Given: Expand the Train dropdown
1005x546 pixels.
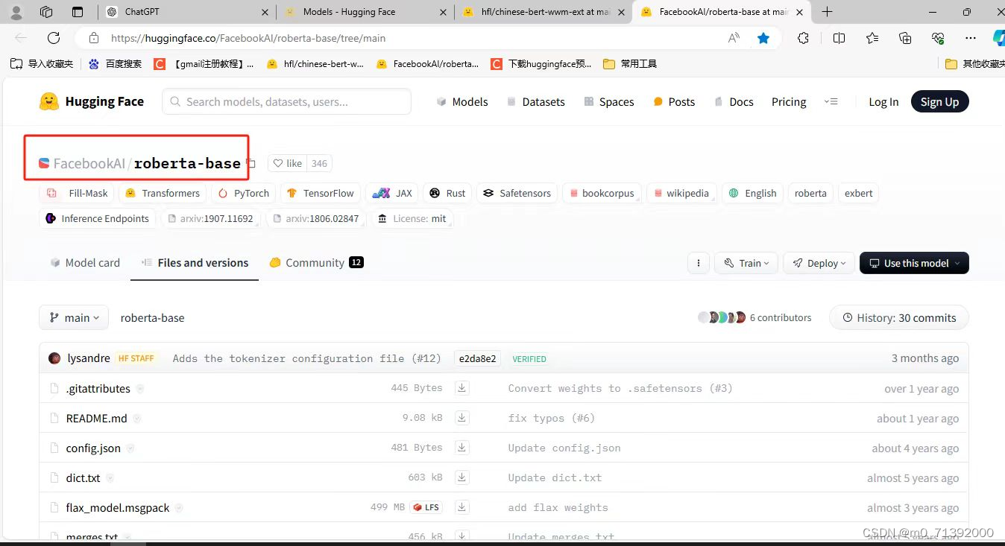Looking at the screenshot, I should pos(746,263).
